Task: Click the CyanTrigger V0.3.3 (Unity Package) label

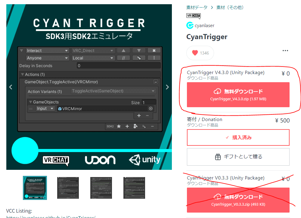Action: click(225, 178)
